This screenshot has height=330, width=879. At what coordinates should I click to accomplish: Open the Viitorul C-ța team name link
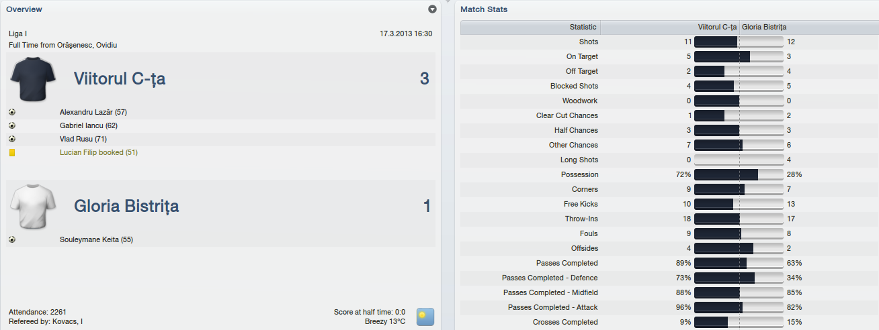pos(120,78)
